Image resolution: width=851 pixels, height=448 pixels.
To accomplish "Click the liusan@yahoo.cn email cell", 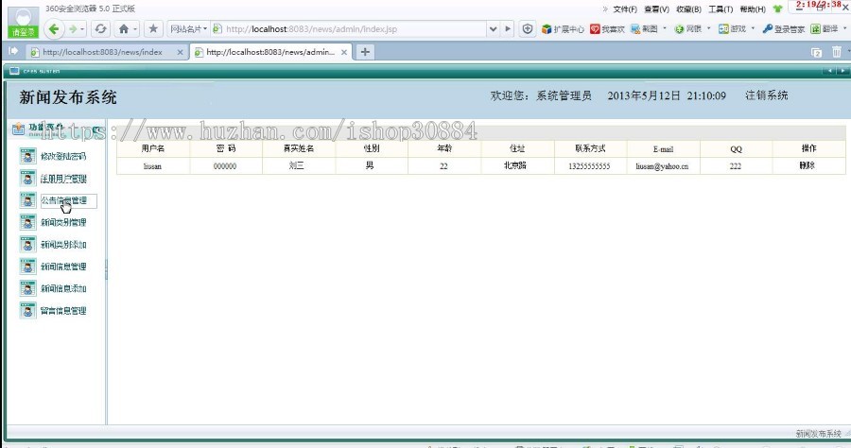I will tap(662, 166).
